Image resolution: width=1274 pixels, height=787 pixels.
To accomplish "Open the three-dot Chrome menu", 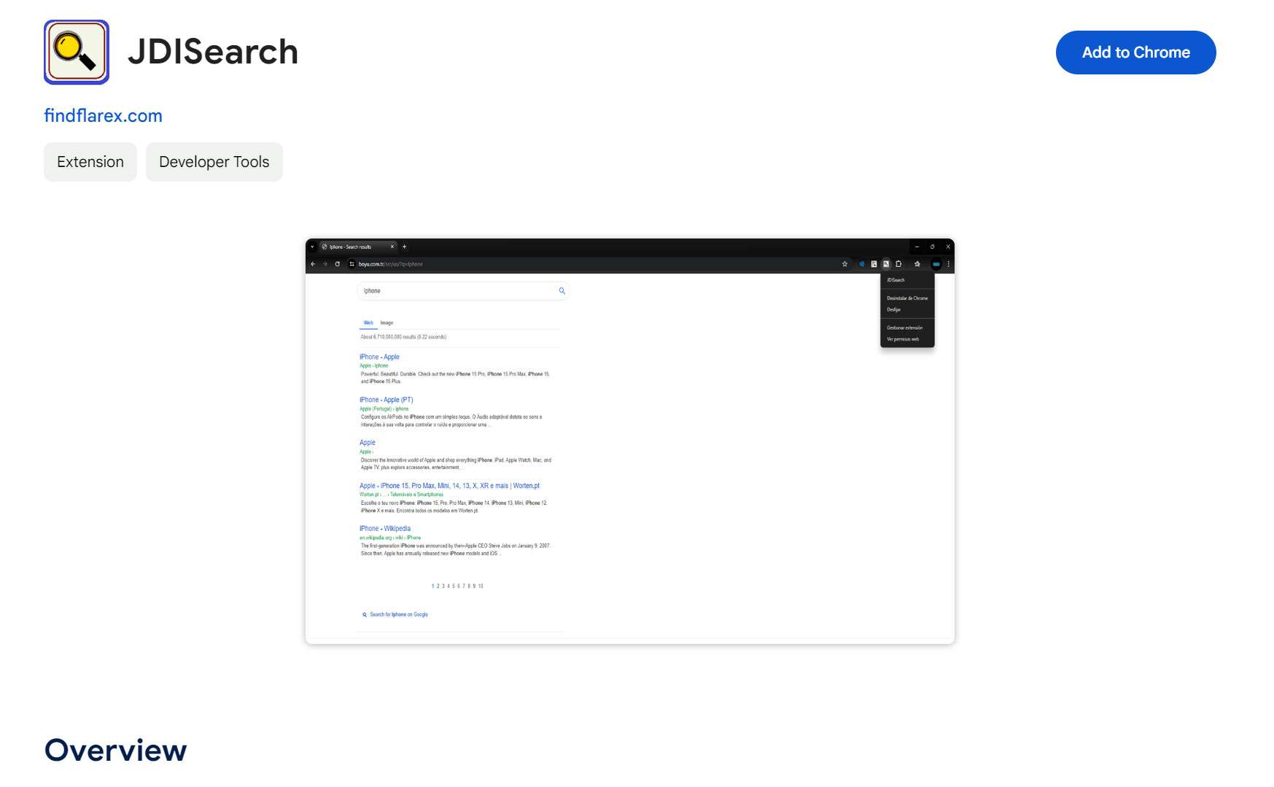I will pos(948,265).
